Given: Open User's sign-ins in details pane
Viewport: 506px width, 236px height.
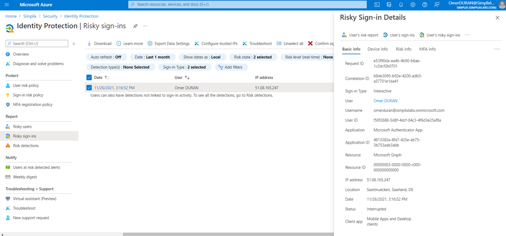Looking at the screenshot, I should tap(399, 35).
